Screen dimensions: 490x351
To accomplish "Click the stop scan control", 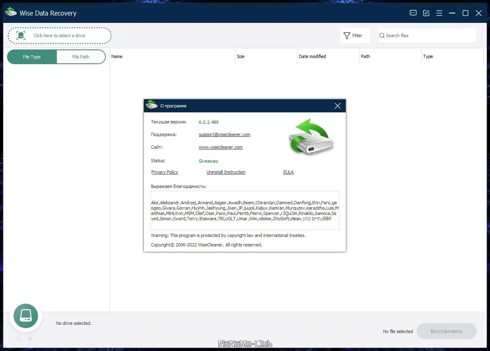I will (x=30, y=339).
